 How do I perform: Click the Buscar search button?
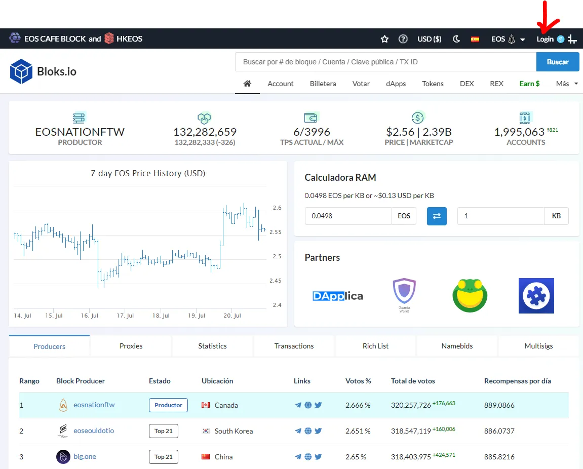pos(557,62)
